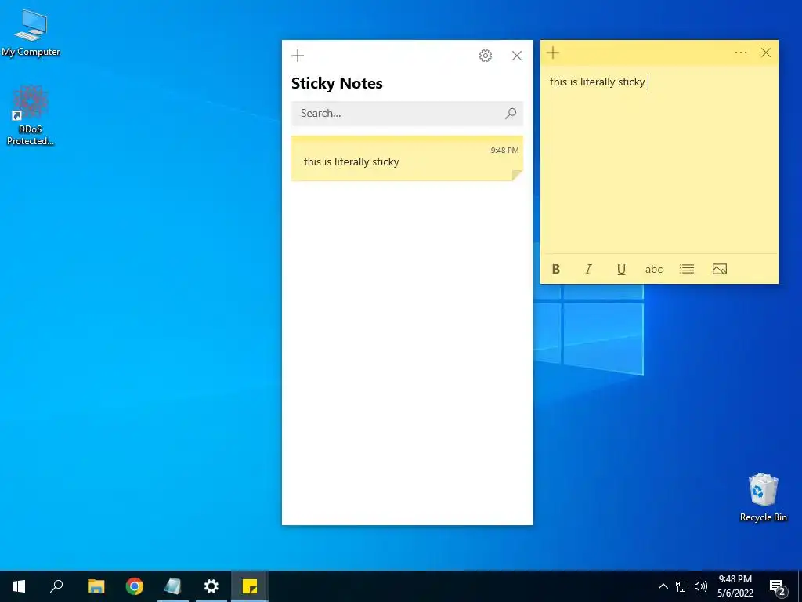Close the yellow sticky note

pyautogui.click(x=766, y=53)
